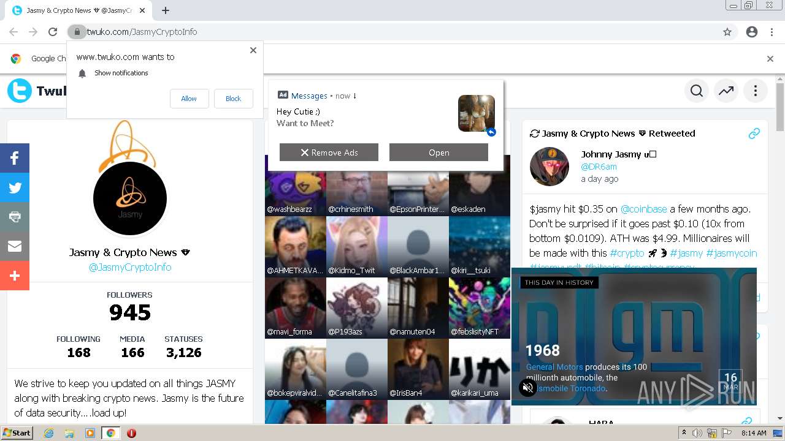Viewport: 785px width, 441px height.
Task: Show hidden system tray icons
Action: (x=684, y=433)
